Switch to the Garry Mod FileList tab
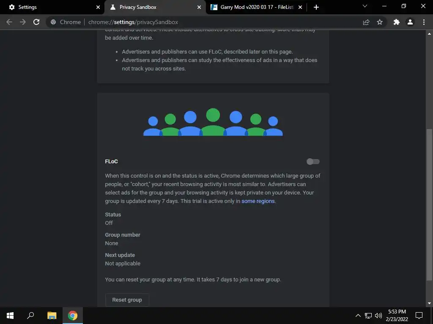 click(x=257, y=7)
